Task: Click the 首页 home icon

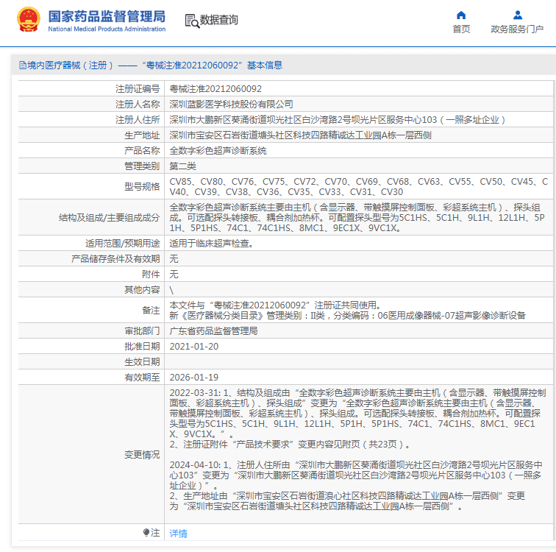Action: click(x=461, y=15)
